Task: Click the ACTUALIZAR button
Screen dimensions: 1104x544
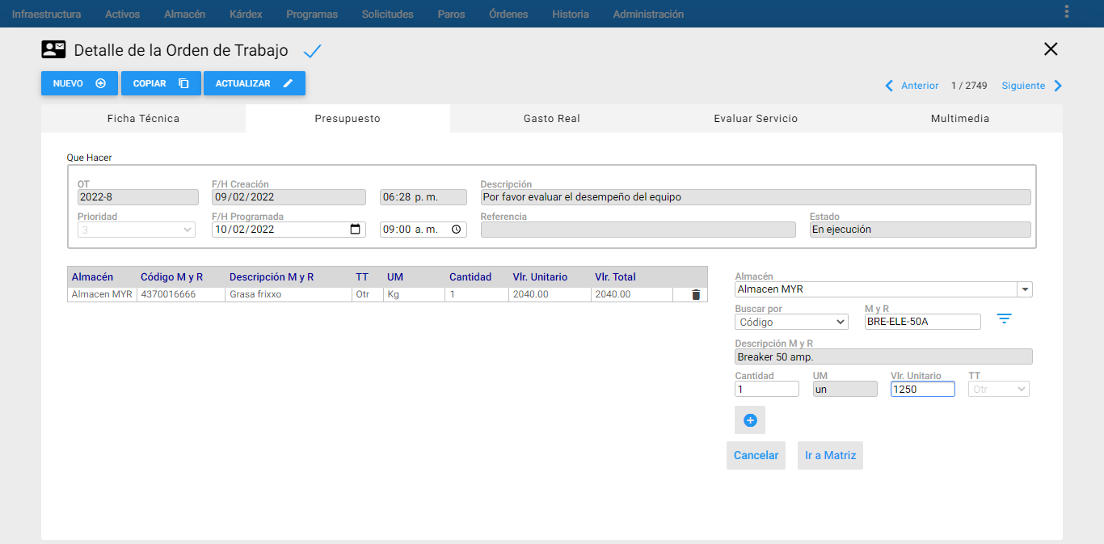Action: pos(255,83)
